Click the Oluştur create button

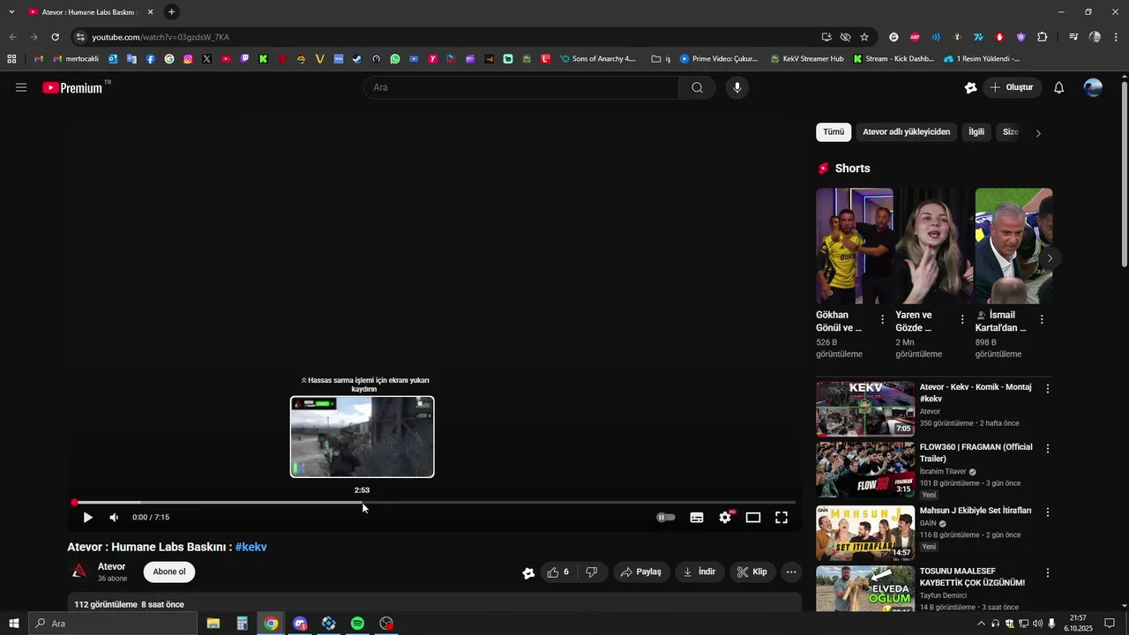pyautogui.click(x=1013, y=87)
